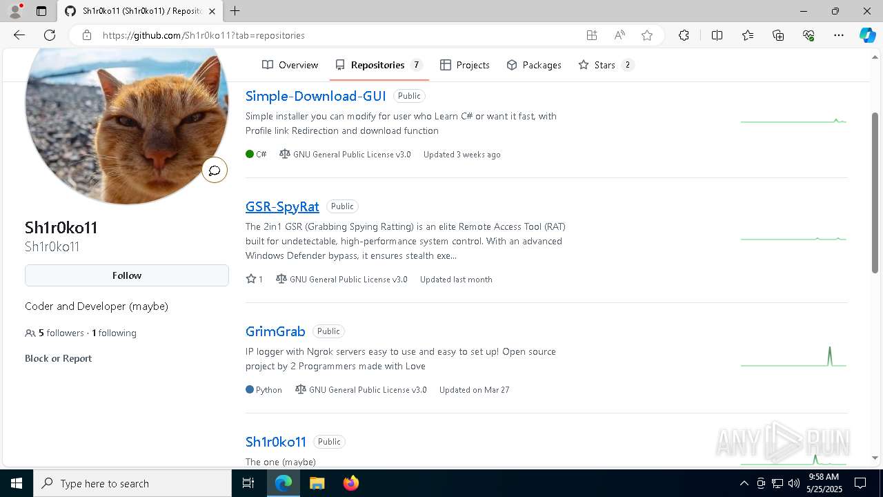Image resolution: width=883 pixels, height=497 pixels.
Task: Close the Sh1r0ko11 GitHub tab
Action: (x=212, y=11)
